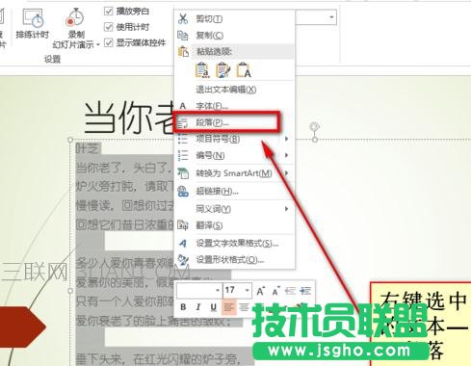Choose paste Keep Text Only icon

click(244, 70)
